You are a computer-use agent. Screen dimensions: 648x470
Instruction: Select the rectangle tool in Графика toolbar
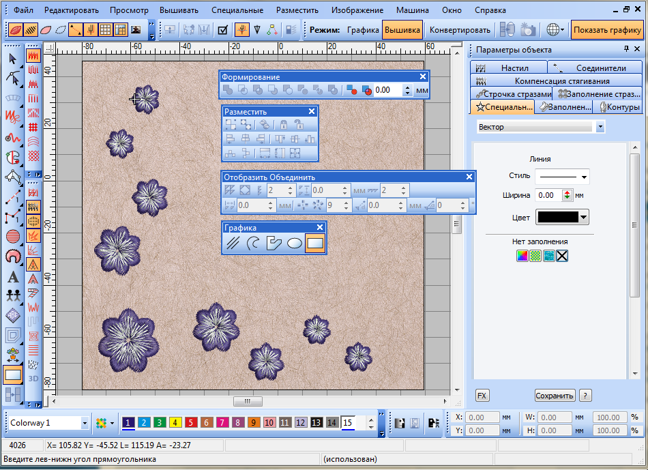tap(314, 242)
